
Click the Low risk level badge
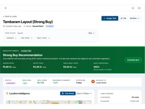pos(25,83)
